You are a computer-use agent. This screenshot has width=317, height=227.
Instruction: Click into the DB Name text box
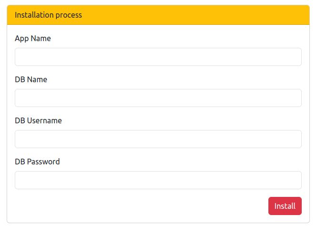158,98
